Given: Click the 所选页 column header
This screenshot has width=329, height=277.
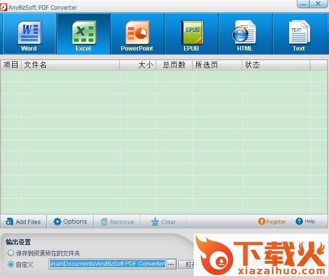Looking at the screenshot, I should click(x=218, y=65).
